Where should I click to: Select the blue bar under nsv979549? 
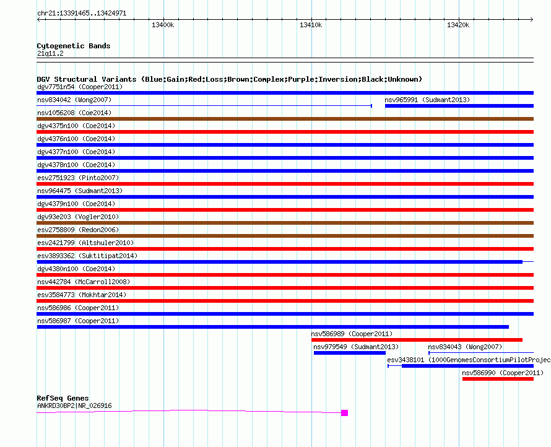(x=350, y=353)
